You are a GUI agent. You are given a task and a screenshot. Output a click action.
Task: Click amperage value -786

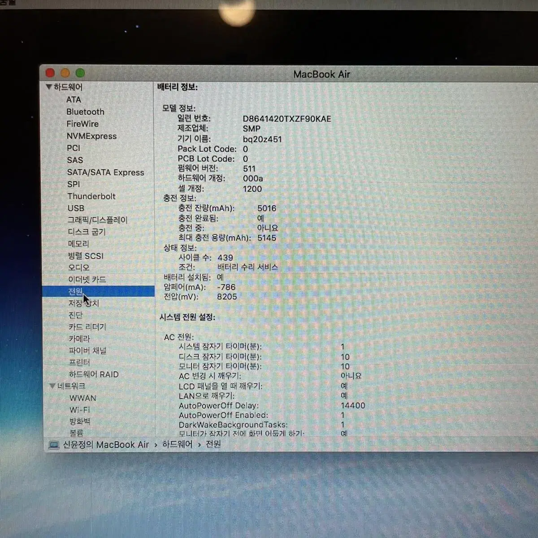tap(226, 287)
